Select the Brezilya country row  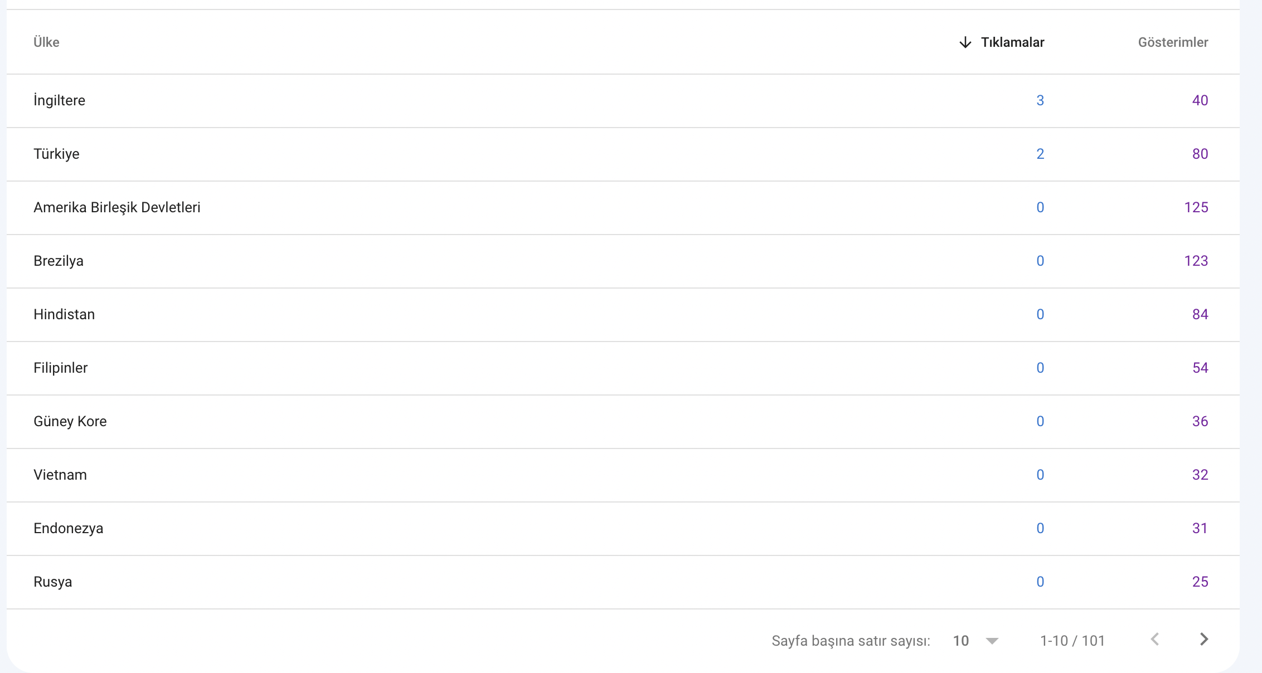[x=623, y=261]
